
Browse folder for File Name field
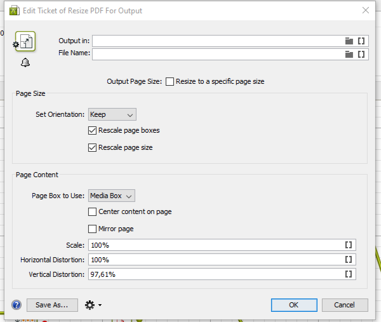(x=349, y=54)
